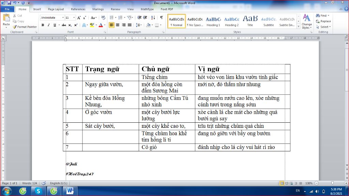This screenshot has height=196, width=349.
Task: Open the Change Case dropdown
Action: tap(94, 18)
